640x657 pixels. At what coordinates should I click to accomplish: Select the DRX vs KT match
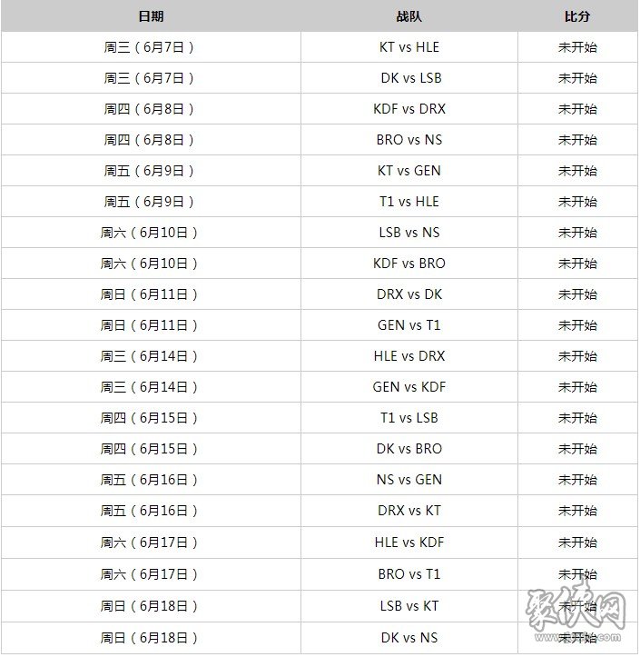click(409, 511)
